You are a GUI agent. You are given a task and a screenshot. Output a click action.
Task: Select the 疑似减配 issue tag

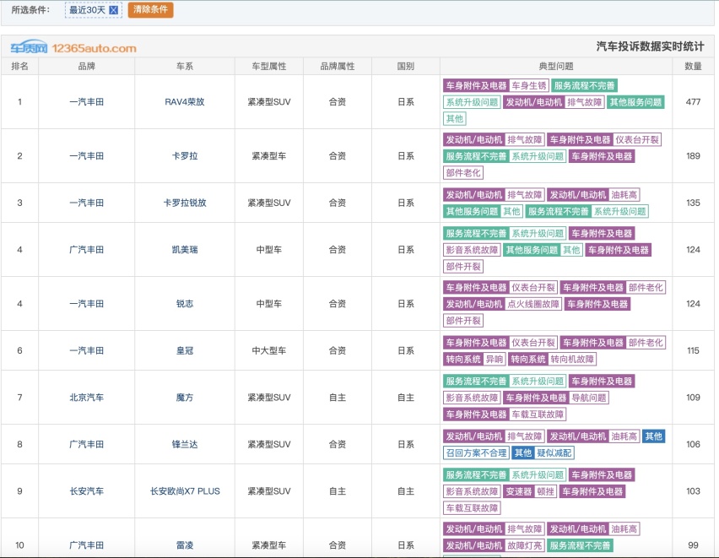coord(554,452)
